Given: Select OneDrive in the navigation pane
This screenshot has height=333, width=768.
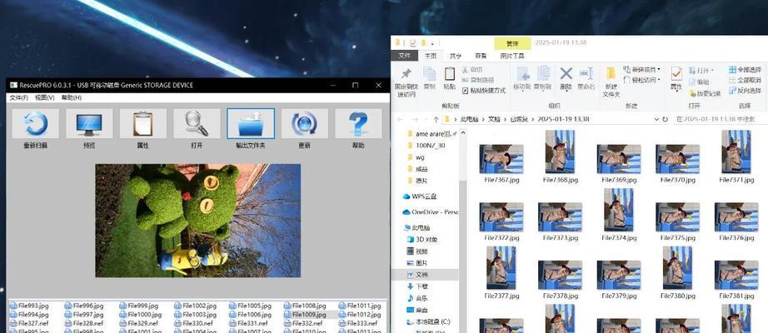Looking at the screenshot, I should [430, 212].
